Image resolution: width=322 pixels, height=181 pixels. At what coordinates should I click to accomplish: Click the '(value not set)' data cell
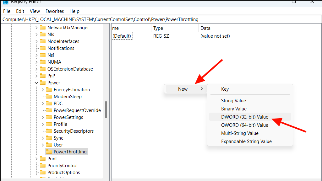pos(215,36)
